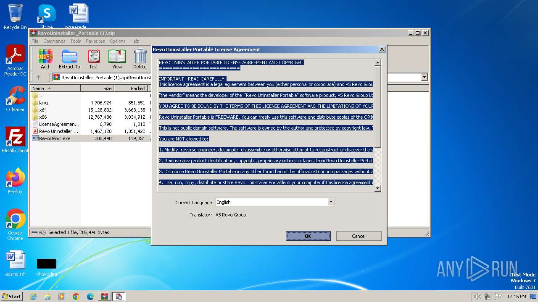The width and height of the screenshot is (538, 302).
Task: Click the Action Center flag tray icon
Action: pyautogui.click(x=498, y=297)
